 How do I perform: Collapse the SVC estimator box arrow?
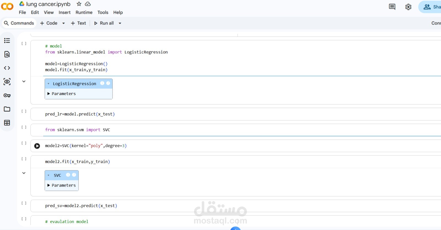49,175
